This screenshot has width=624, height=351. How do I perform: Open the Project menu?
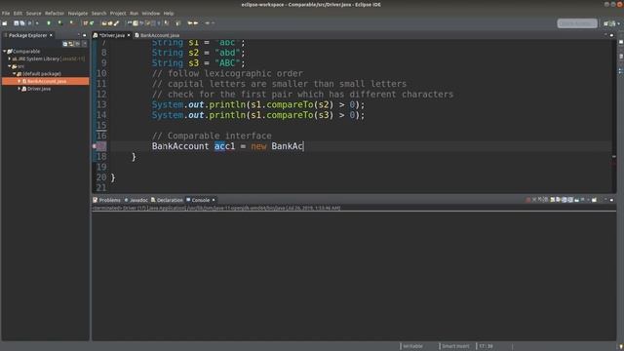(118, 13)
